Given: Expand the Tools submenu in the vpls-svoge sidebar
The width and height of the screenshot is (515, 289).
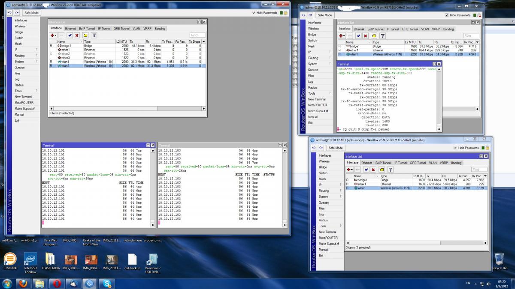Looking at the screenshot, I should [x=322, y=226].
